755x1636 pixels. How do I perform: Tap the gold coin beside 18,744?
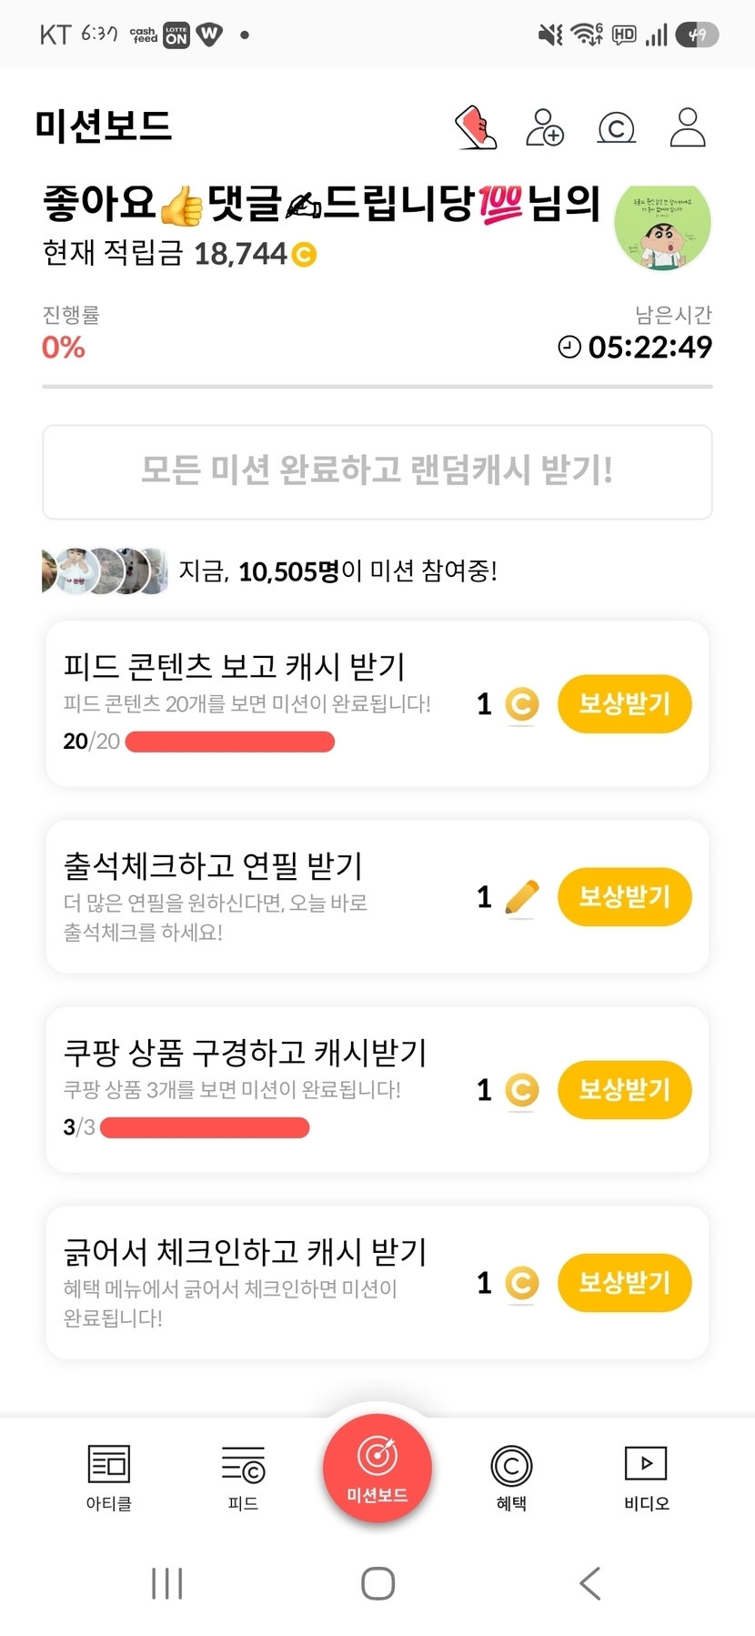(x=304, y=254)
